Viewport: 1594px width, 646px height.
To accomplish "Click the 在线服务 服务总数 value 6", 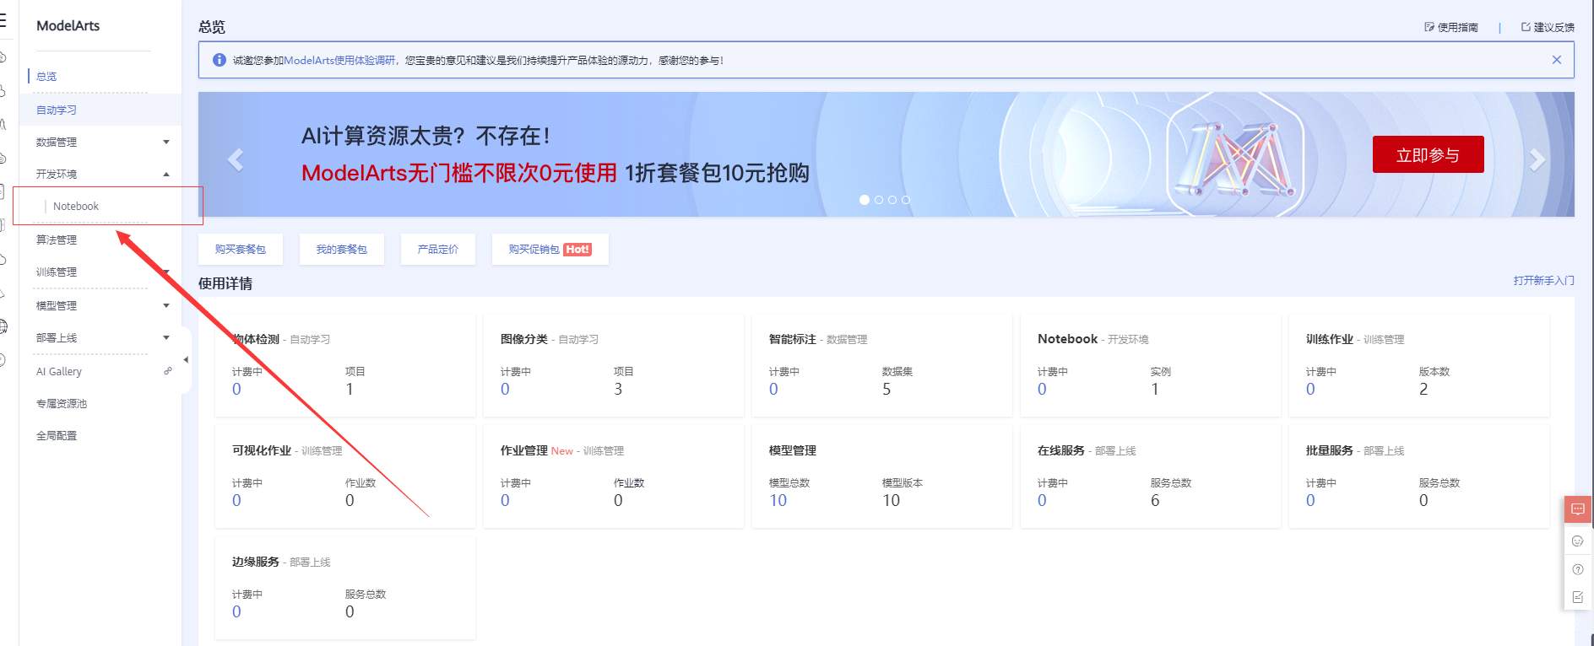I will pyautogui.click(x=1155, y=500).
